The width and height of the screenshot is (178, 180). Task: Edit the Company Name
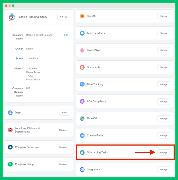[x=66, y=35]
